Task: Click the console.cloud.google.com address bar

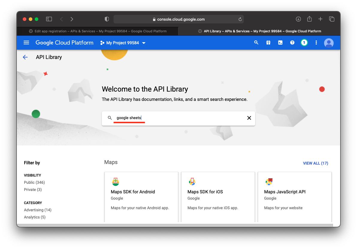Action: coord(179,19)
